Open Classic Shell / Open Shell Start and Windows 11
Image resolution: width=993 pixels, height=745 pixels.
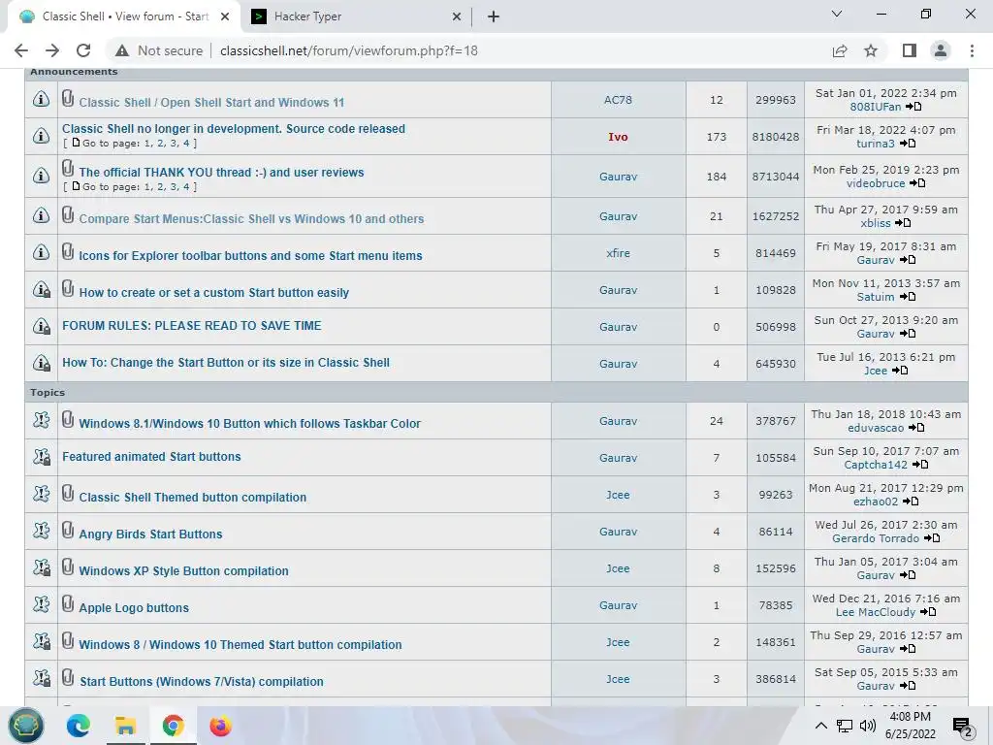point(211,103)
